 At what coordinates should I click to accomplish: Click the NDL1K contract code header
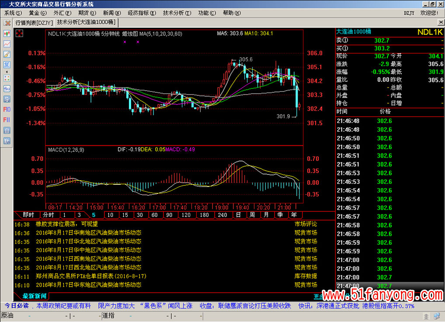[430, 32]
